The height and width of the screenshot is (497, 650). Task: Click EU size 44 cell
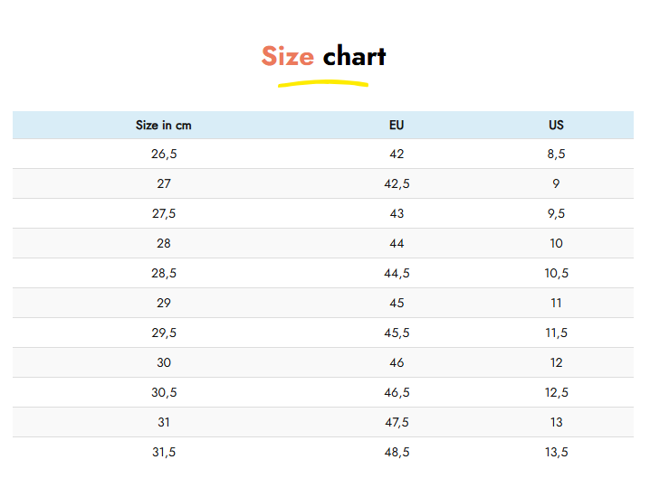pyautogui.click(x=397, y=243)
